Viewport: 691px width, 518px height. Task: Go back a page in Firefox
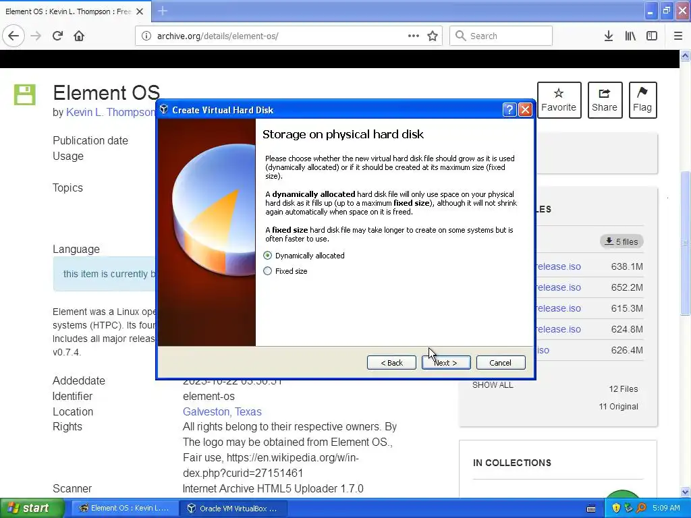click(x=13, y=36)
